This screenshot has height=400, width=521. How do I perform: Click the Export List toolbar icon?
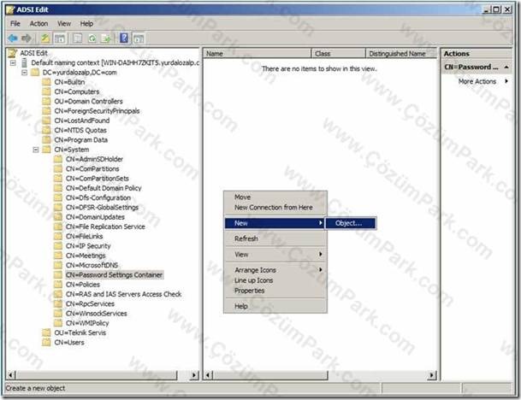[x=106, y=38]
